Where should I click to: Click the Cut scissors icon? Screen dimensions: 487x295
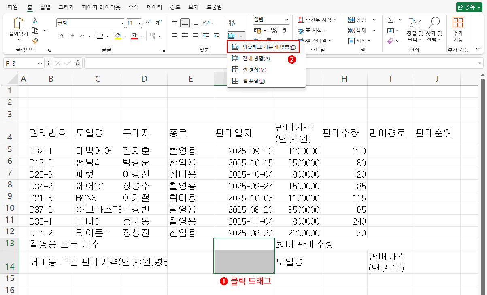(x=35, y=20)
